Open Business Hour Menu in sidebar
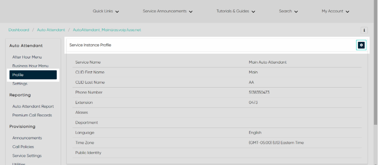The height and width of the screenshot is (165, 378). (x=30, y=66)
